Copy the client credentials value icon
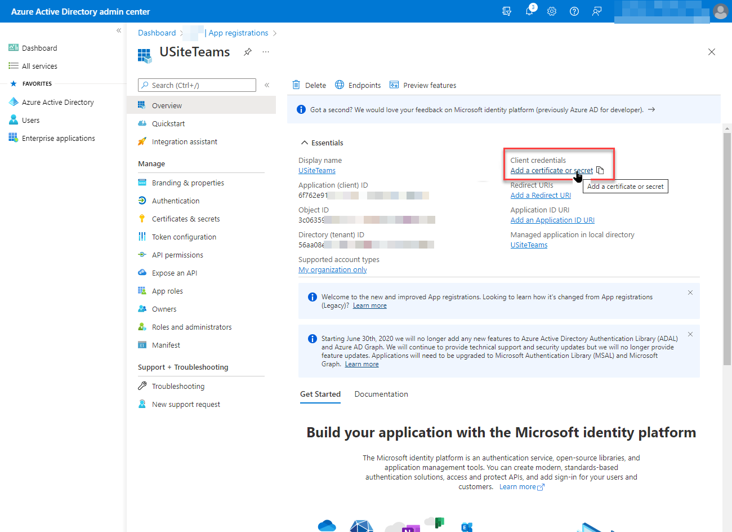 (x=600, y=171)
